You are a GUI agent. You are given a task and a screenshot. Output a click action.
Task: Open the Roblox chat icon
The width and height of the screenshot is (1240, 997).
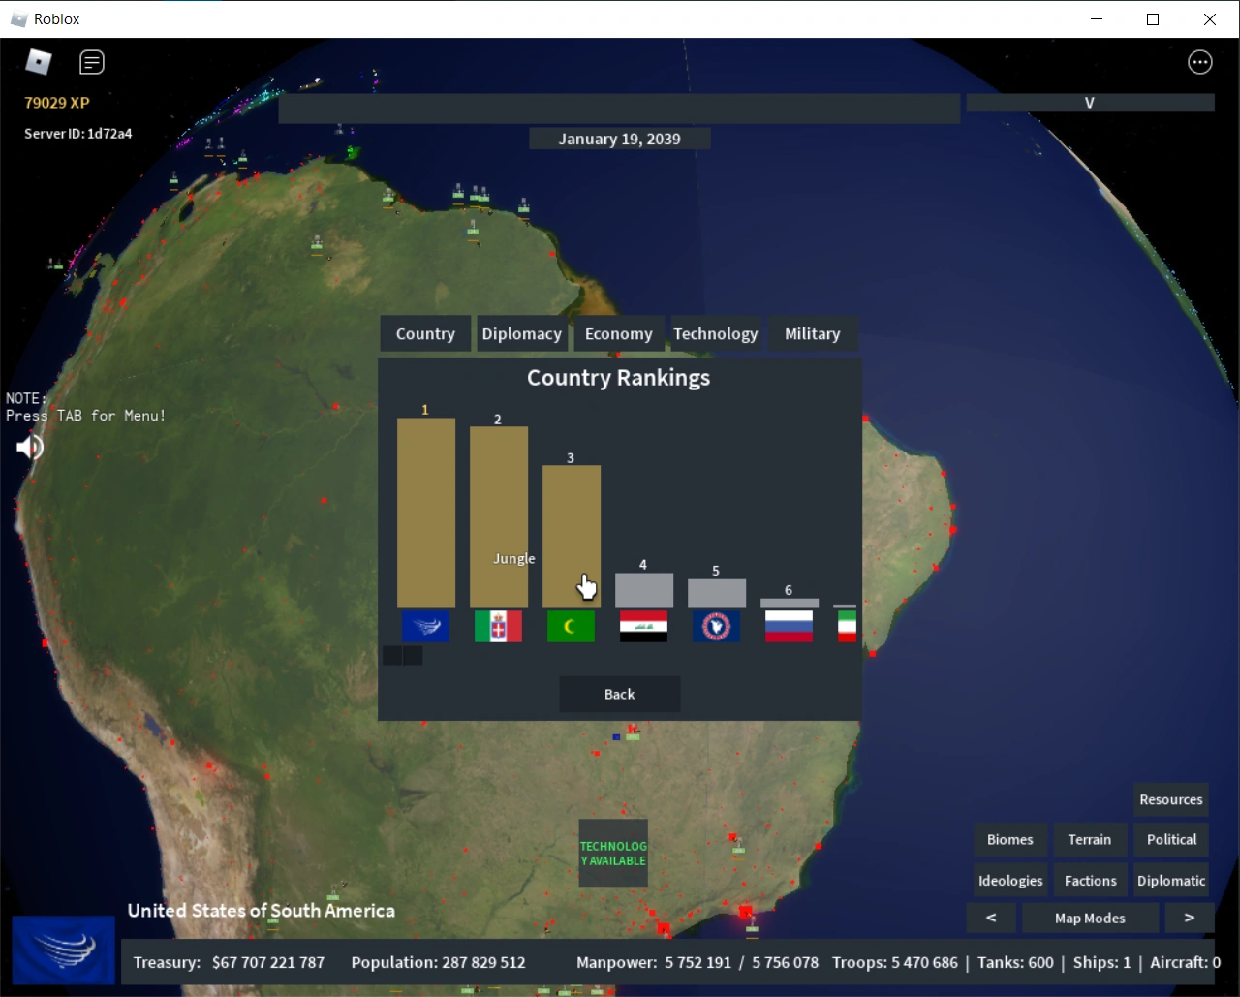point(92,63)
